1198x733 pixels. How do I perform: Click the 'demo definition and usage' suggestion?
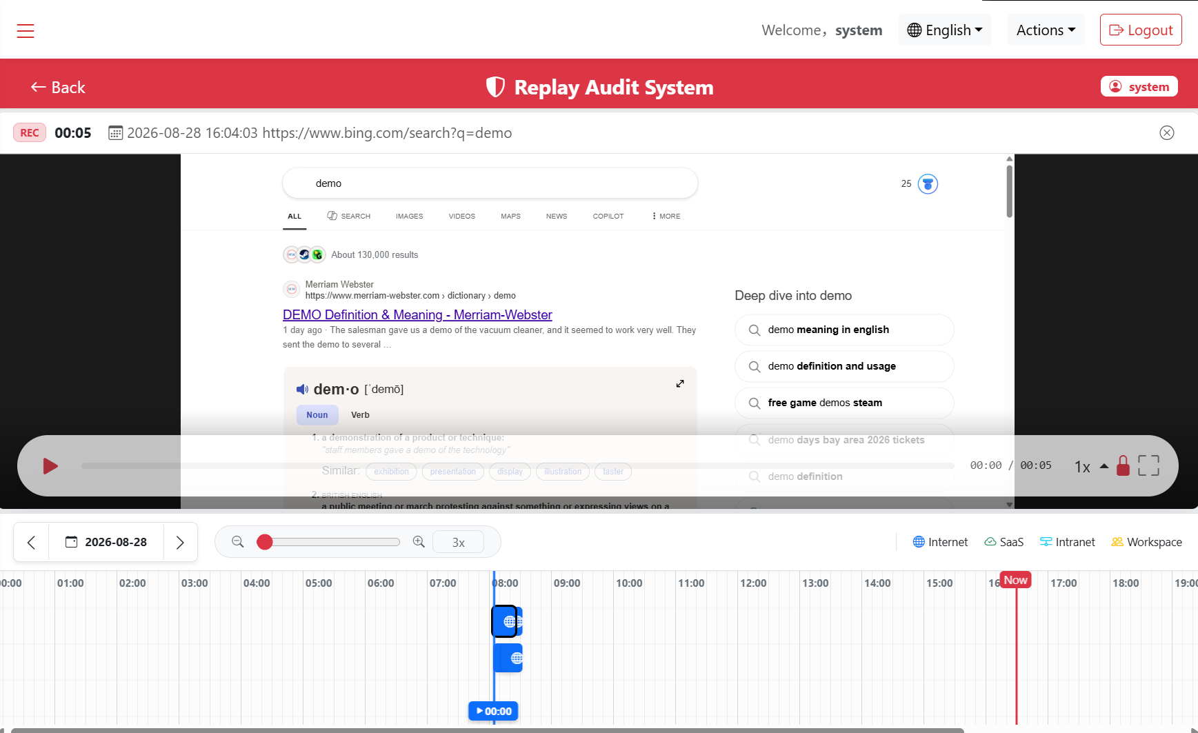point(844,366)
